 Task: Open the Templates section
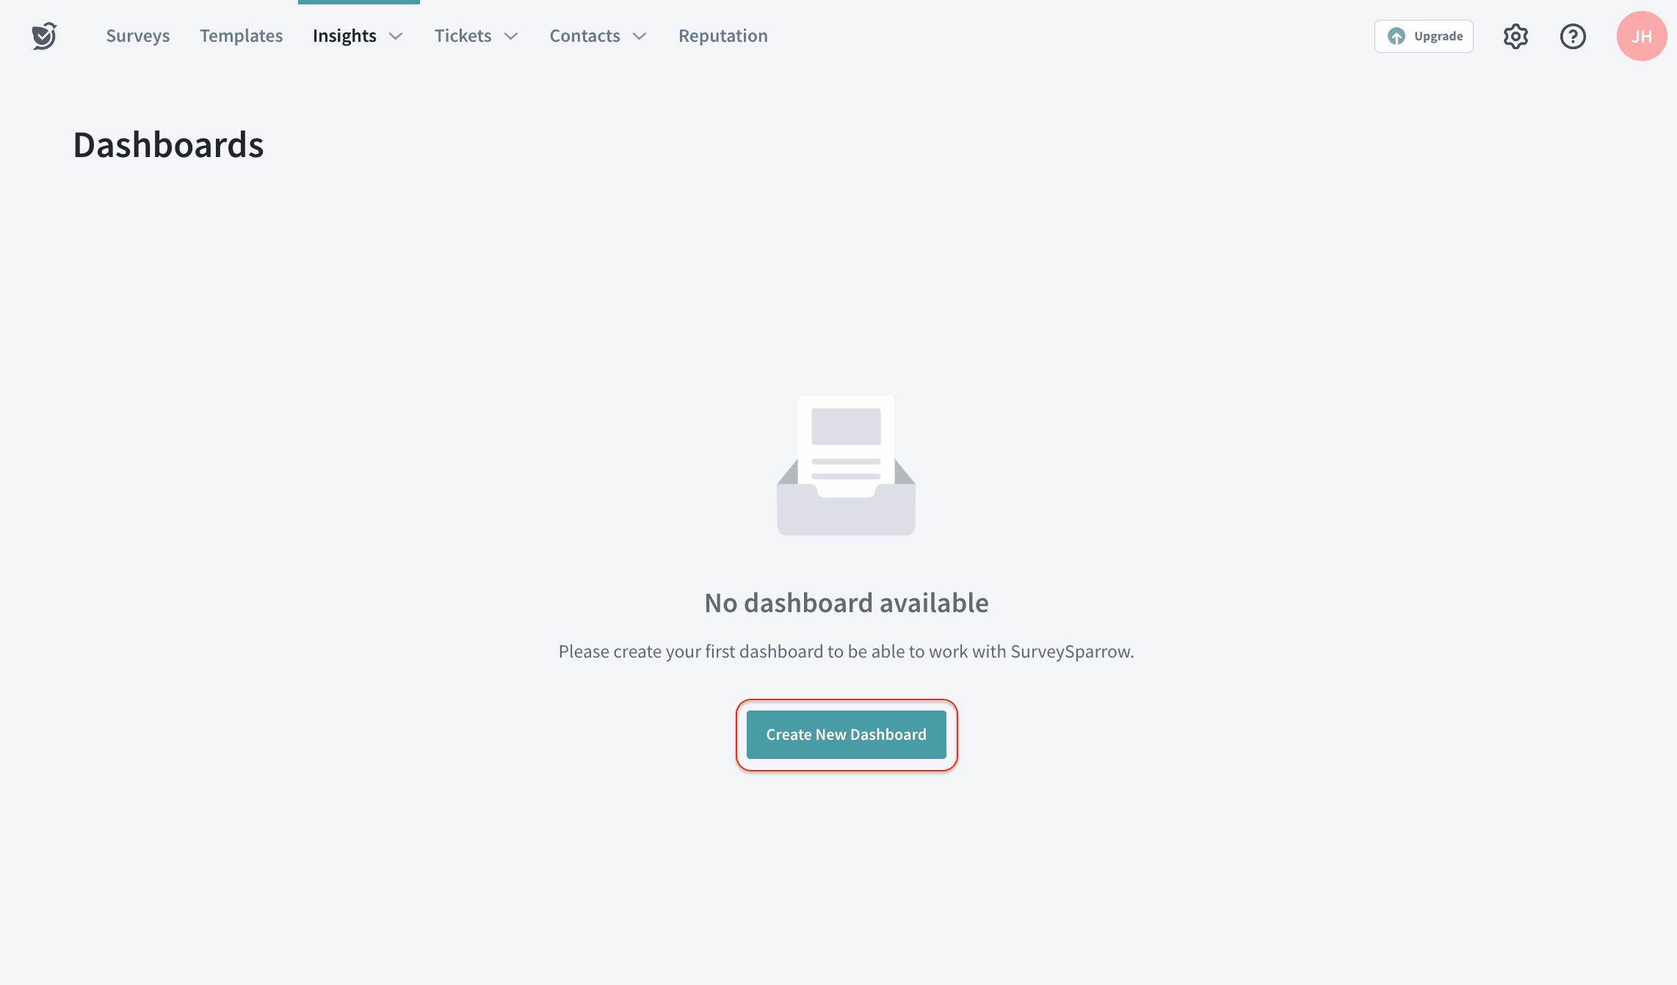coord(241,35)
